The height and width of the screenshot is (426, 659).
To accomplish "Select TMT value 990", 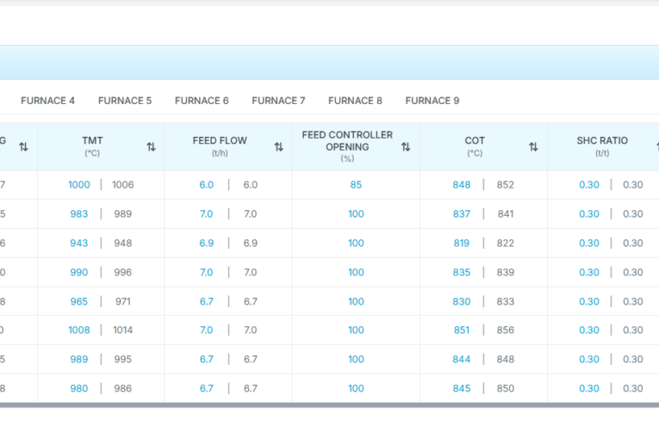I will [79, 273].
